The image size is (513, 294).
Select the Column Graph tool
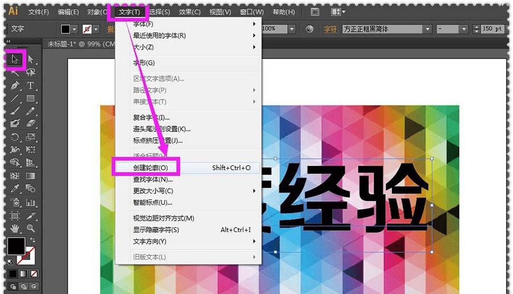30,202
